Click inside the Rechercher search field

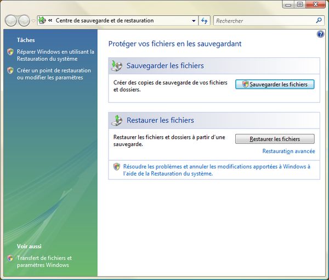coord(263,21)
